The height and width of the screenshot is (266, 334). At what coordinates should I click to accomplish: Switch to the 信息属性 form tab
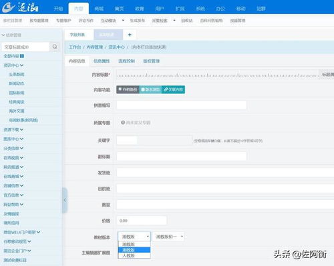pos(102,61)
